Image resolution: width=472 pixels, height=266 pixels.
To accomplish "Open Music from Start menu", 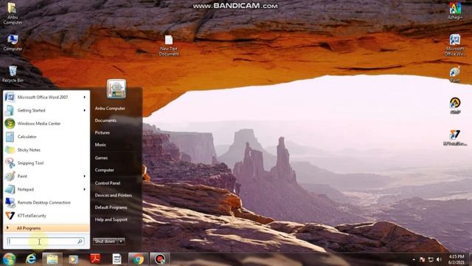I will click(x=100, y=145).
